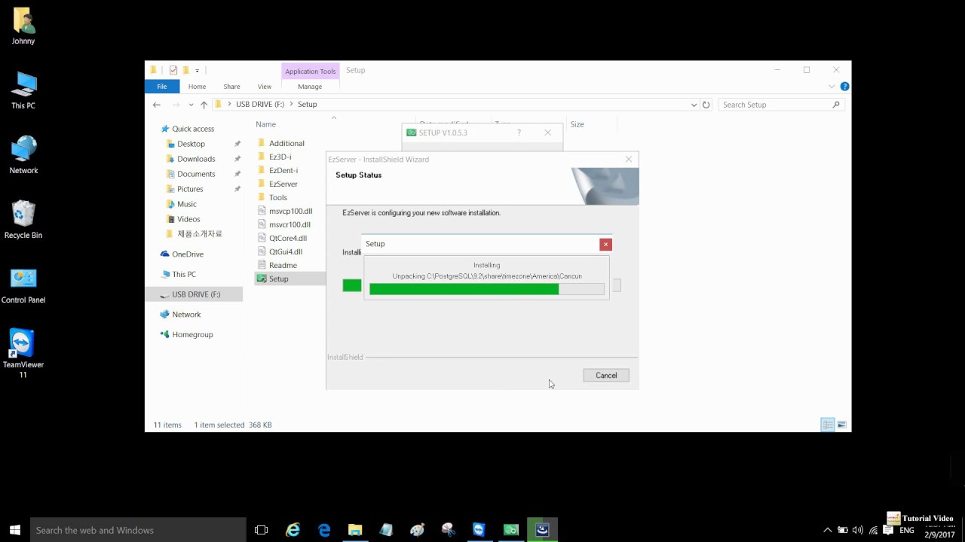Select USB DRIVE (F:) in address path

coord(260,105)
